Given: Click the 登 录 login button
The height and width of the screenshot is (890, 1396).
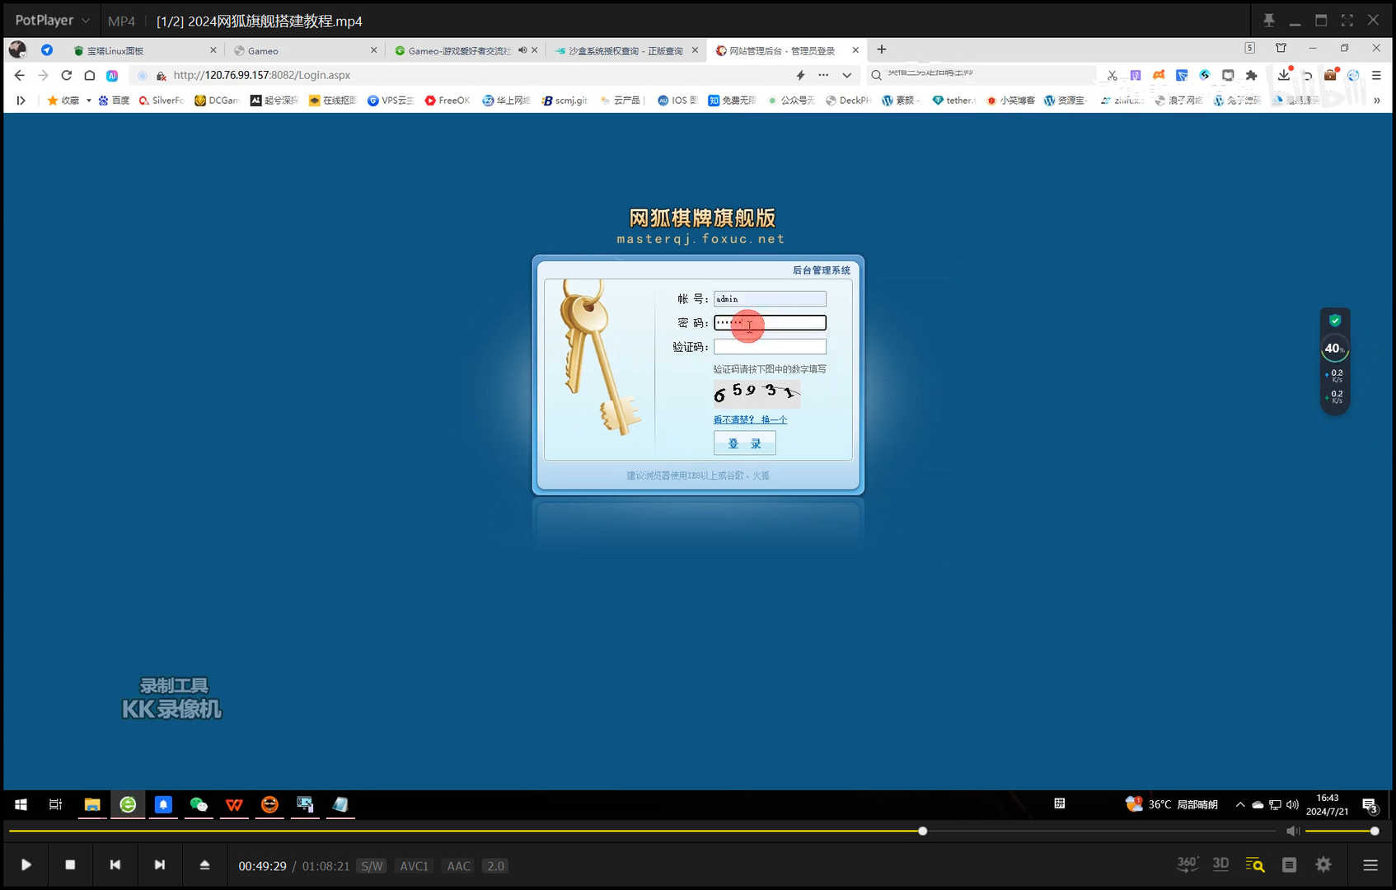Looking at the screenshot, I should click(744, 443).
